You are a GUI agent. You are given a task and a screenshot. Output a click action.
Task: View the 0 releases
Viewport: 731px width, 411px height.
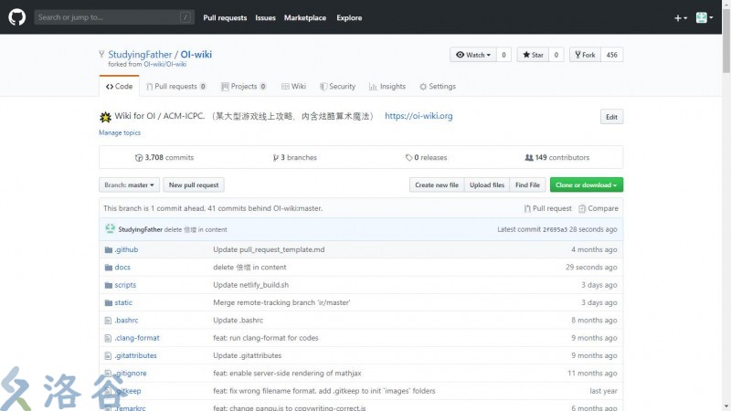426,157
